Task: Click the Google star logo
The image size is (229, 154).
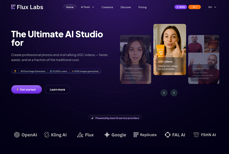Action: coord(107,135)
